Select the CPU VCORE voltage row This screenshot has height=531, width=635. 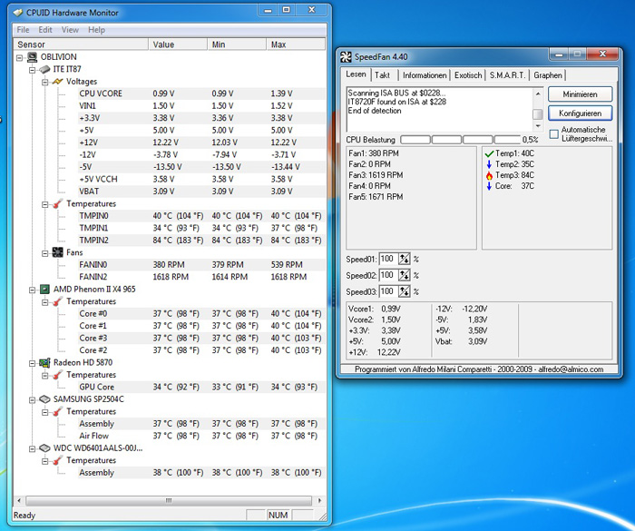click(201, 93)
